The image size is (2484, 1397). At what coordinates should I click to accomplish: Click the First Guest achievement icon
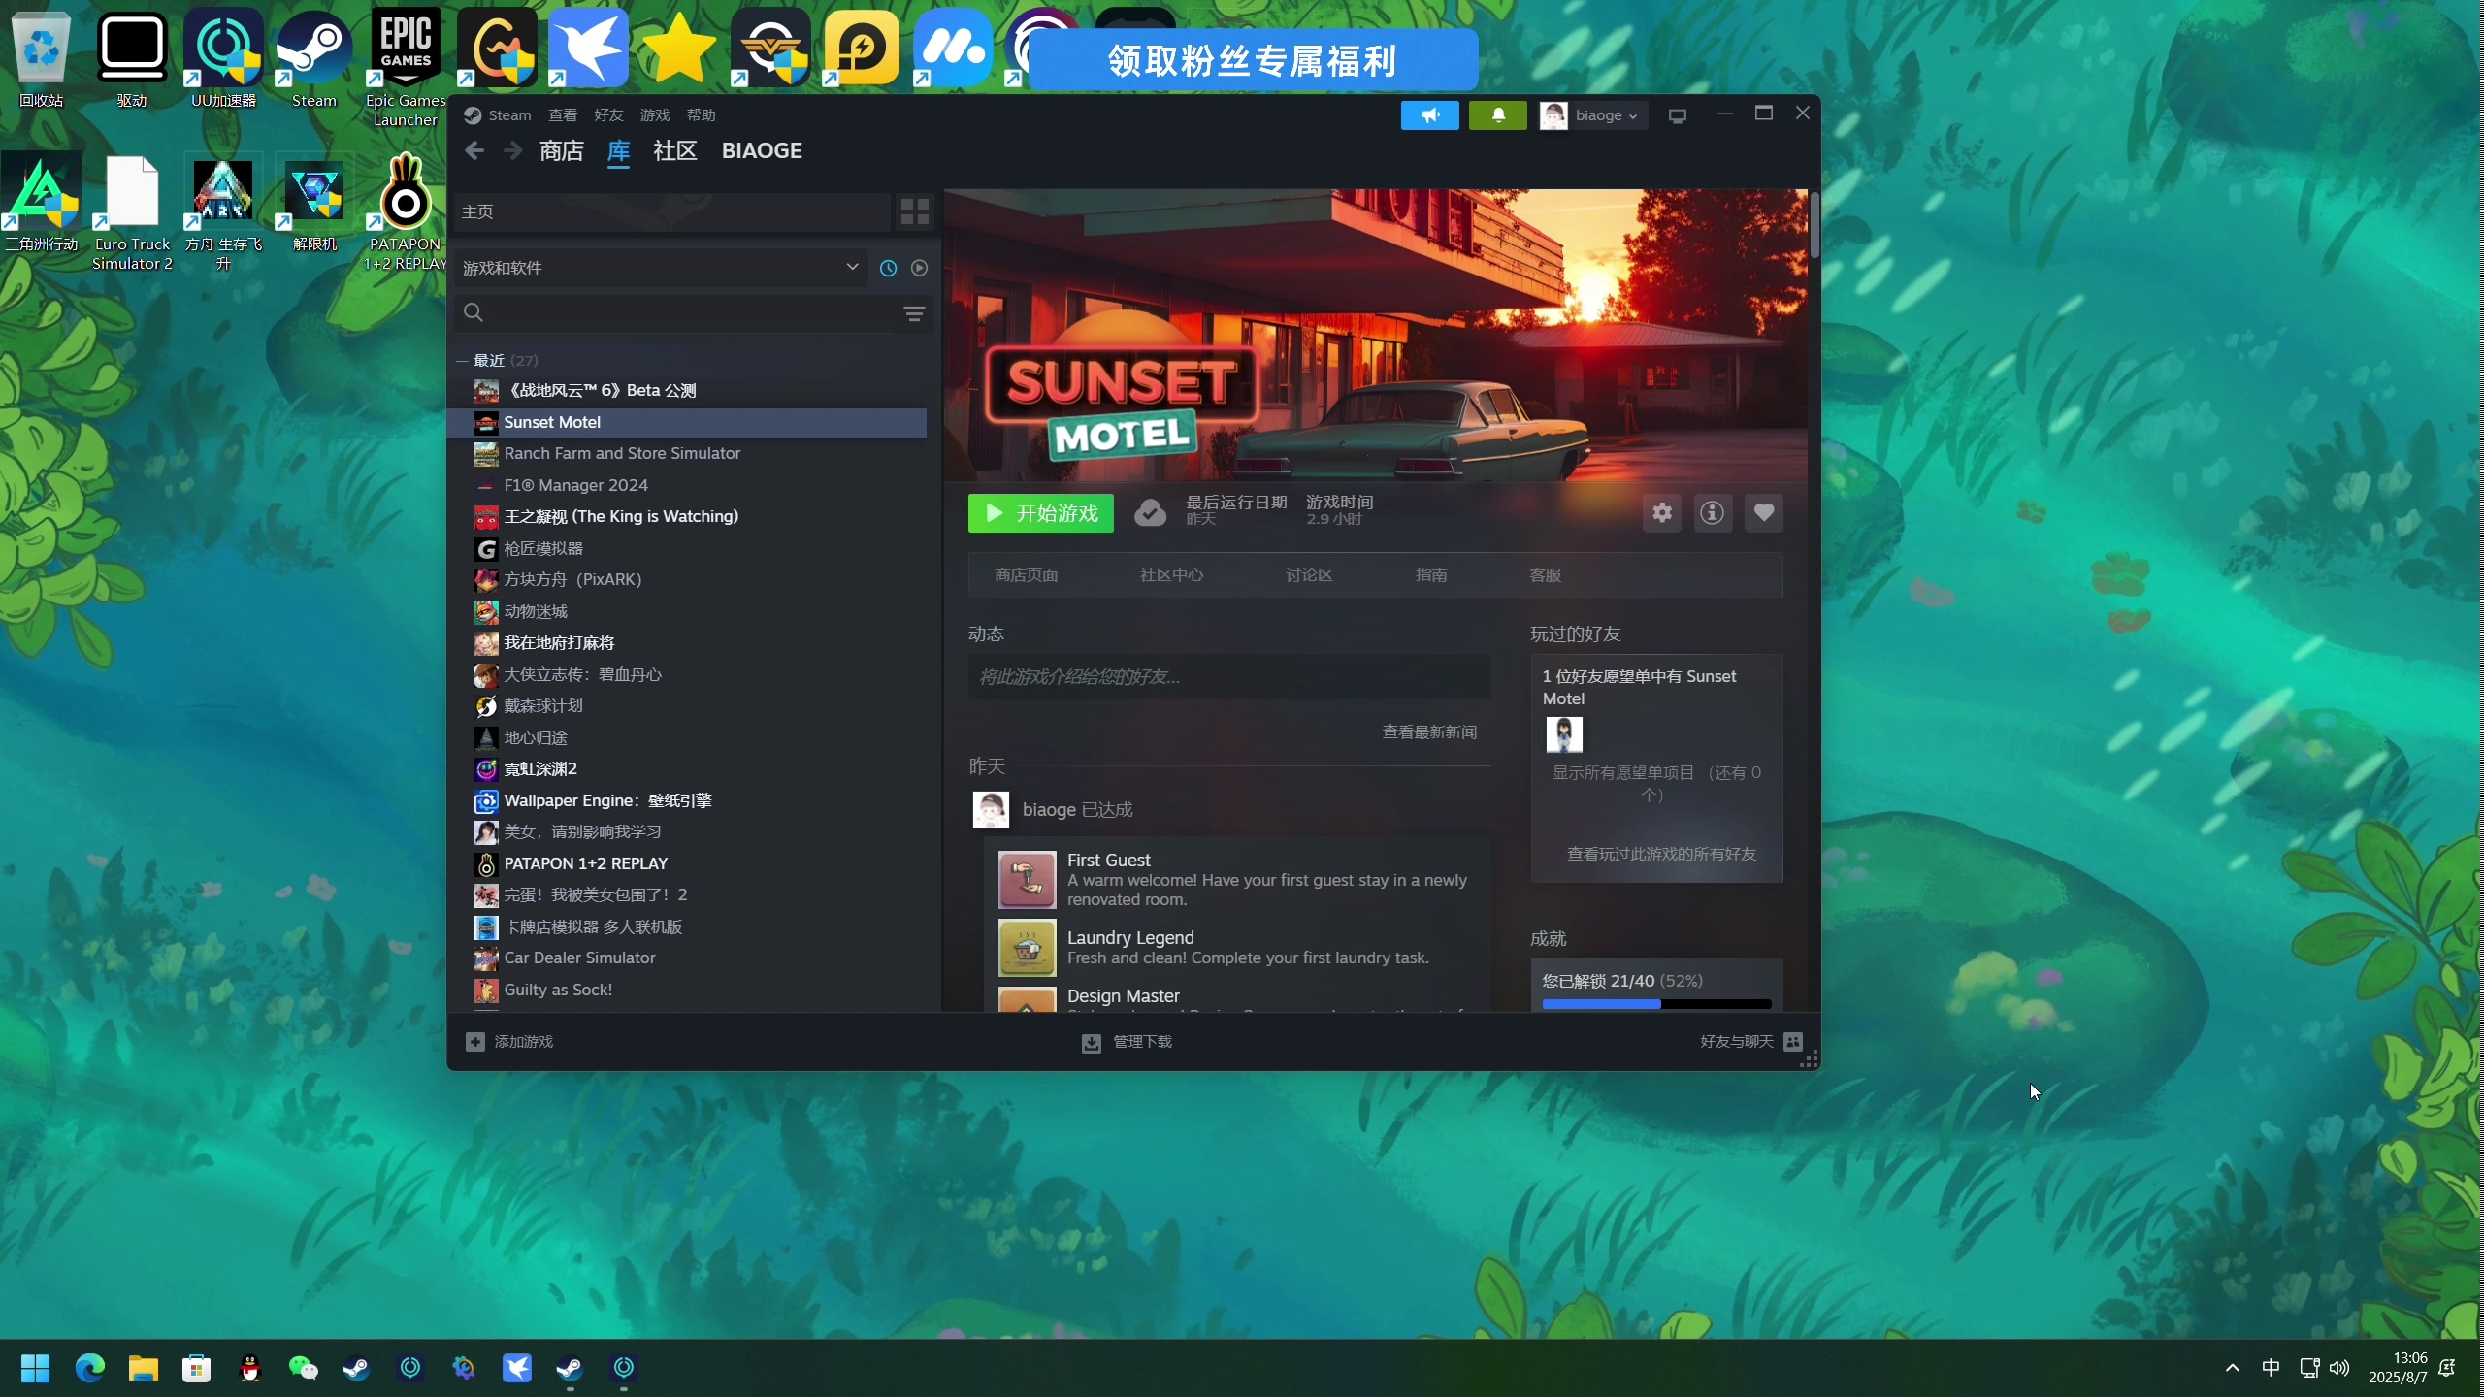point(1027,880)
